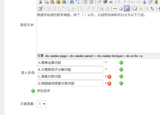Increase indent of the paragraph
The image size is (160, 115).
(105, 2)
